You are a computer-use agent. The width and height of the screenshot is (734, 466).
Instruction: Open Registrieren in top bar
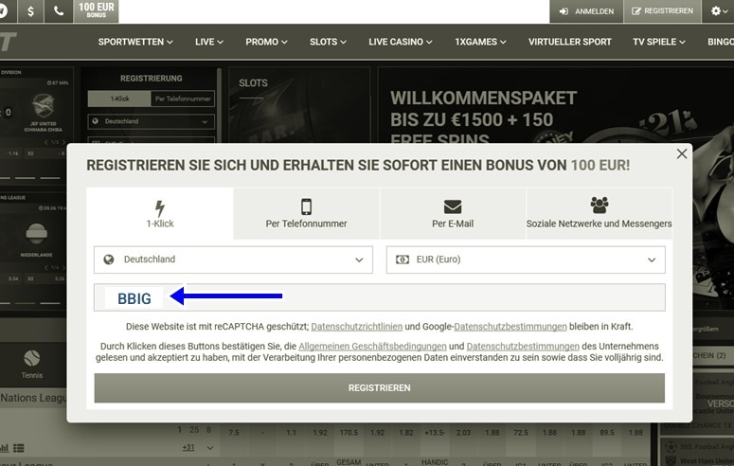coord(662,11)
